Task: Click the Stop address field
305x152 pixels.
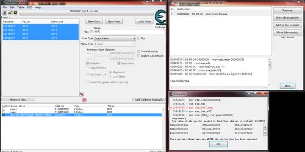Action: [114, 59]
